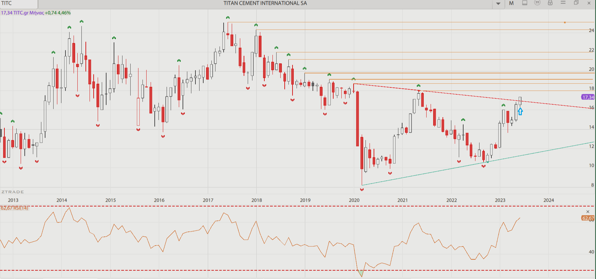Viewport: 596px width, 279px height.
Task: Click the 2024 label on time axis
Action: click(549, 200)
